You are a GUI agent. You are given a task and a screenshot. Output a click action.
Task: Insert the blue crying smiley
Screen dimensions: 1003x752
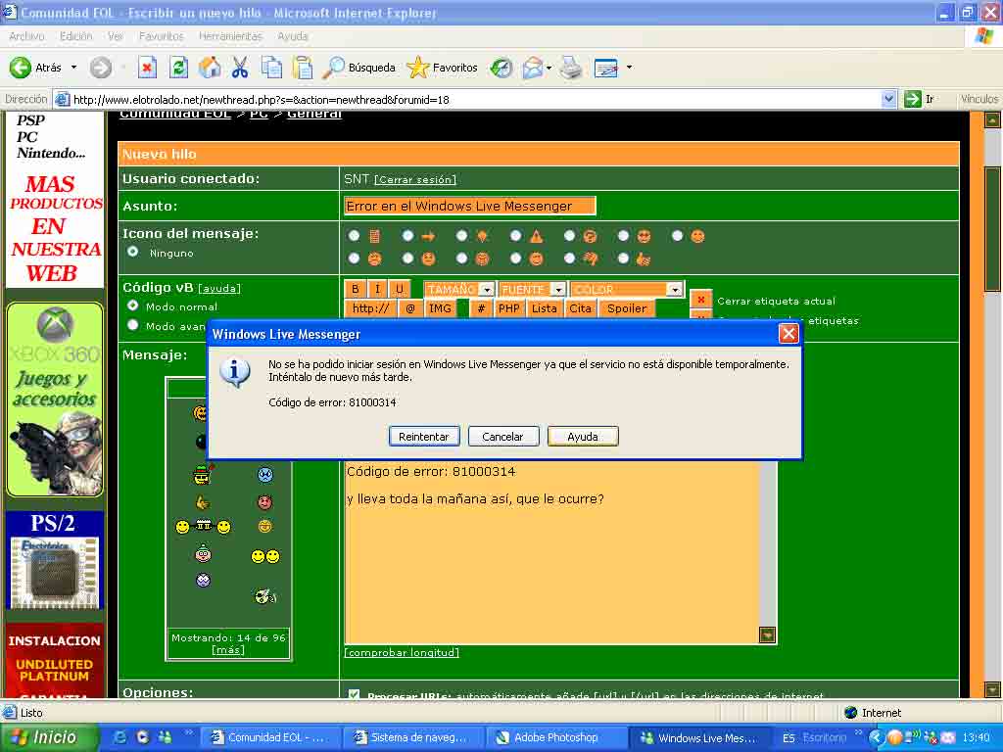tap(264, 475)
